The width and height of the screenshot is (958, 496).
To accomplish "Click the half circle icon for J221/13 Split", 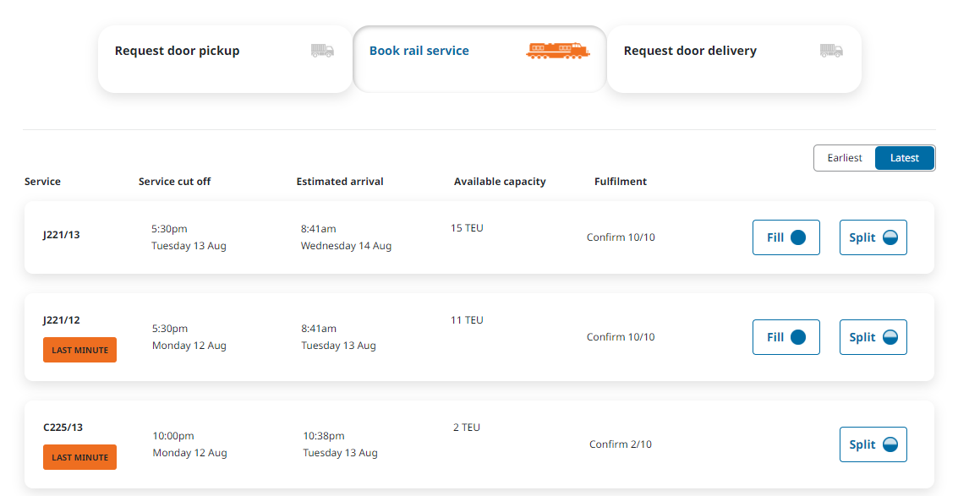I will (x=890, y=237).
